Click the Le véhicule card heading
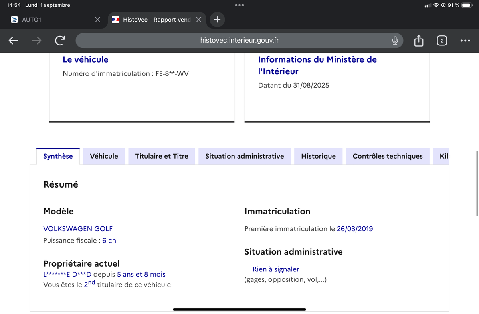This screenshot has width=479, height=314. 85,59
